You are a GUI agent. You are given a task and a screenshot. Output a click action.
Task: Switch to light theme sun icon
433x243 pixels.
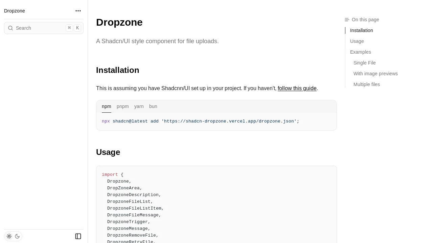click(x=9, y=236)
